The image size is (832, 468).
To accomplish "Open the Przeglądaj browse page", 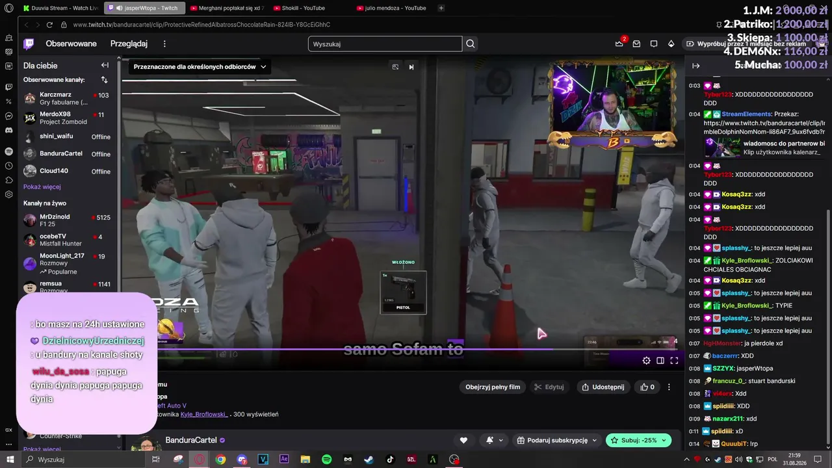I will [x=129, y=44].
